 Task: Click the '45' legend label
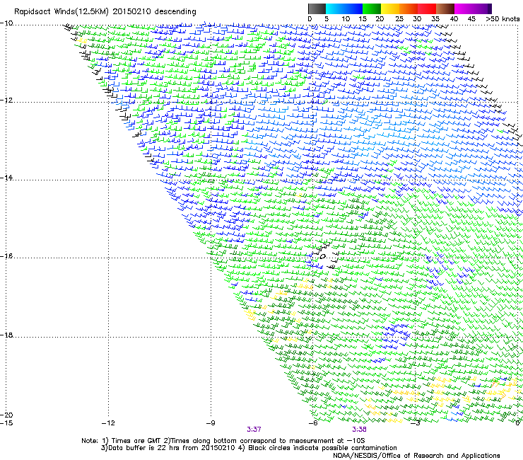471,19
